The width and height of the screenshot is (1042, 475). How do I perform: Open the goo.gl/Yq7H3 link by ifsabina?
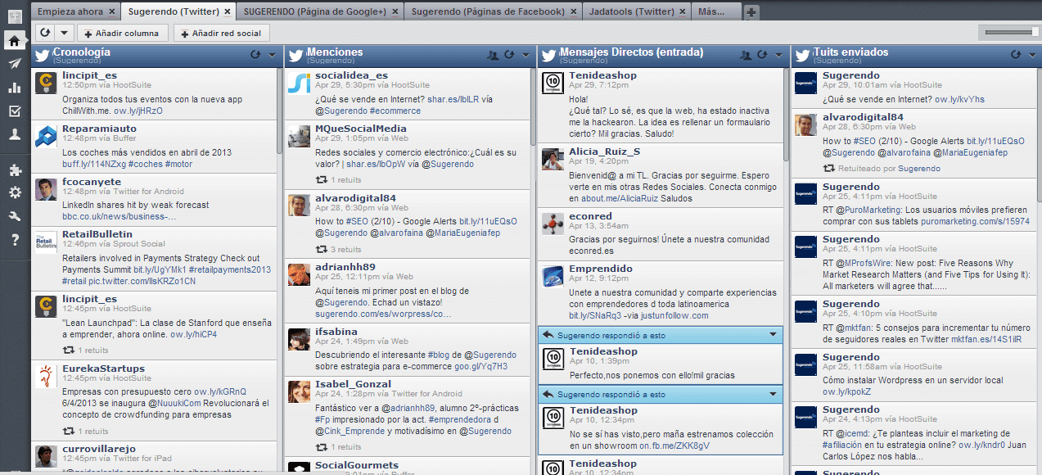(x=481, y=366)
